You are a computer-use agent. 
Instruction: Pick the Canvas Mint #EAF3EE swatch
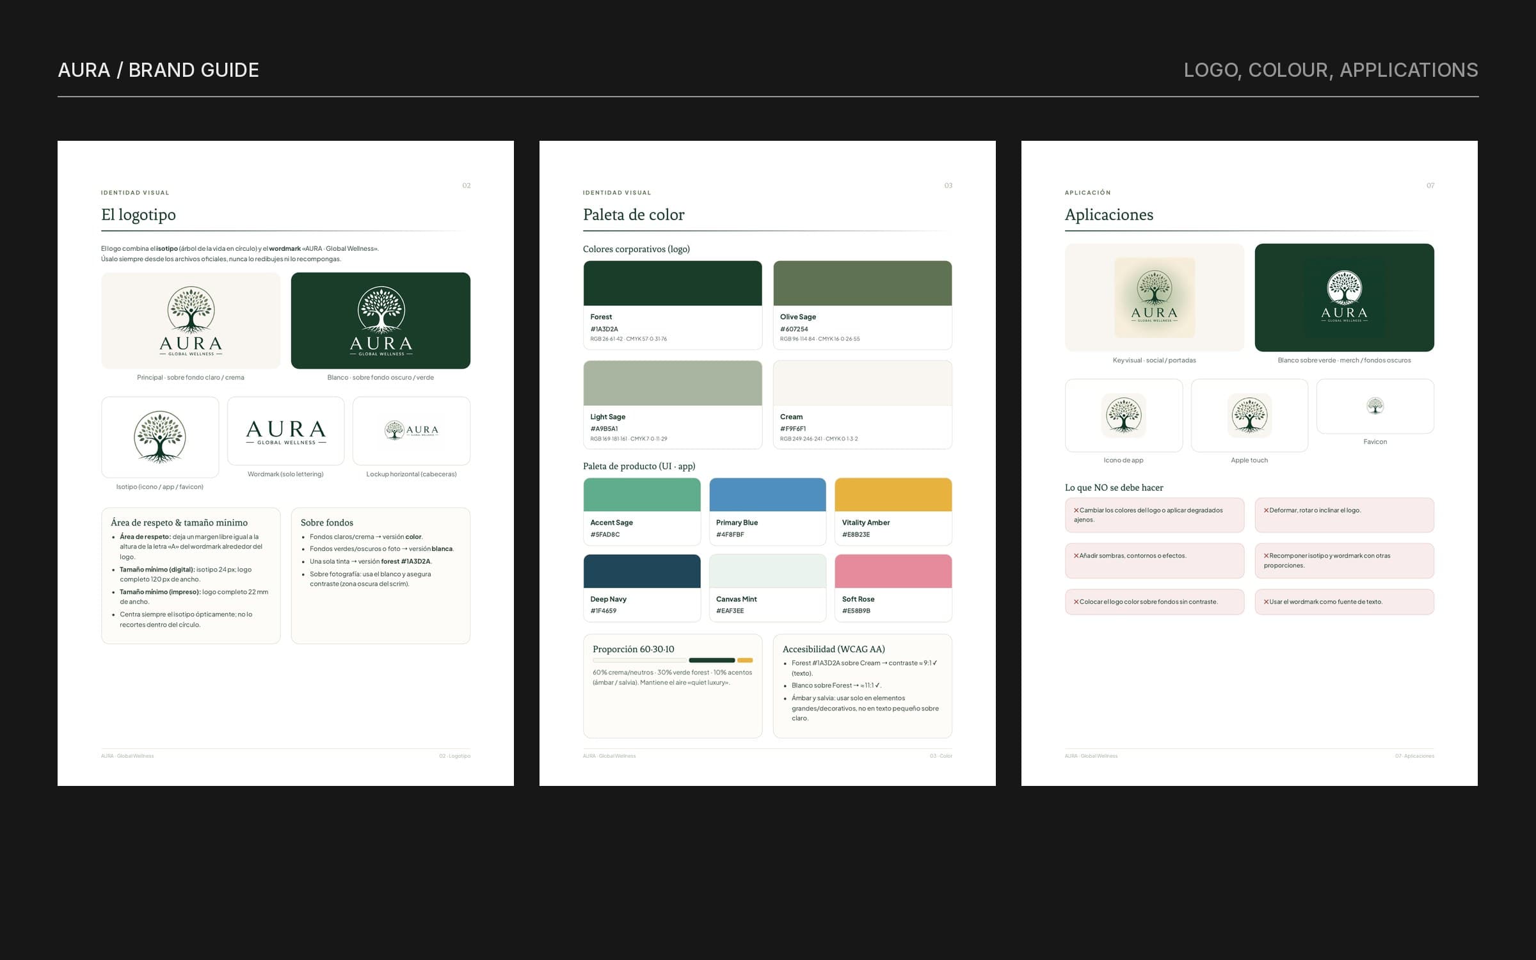(x=767, y=572)
